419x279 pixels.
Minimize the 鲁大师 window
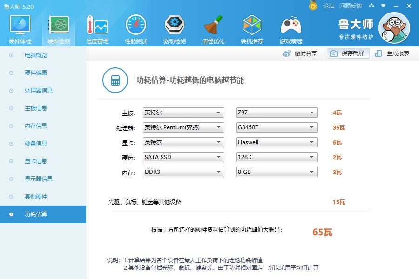[396, 6]
